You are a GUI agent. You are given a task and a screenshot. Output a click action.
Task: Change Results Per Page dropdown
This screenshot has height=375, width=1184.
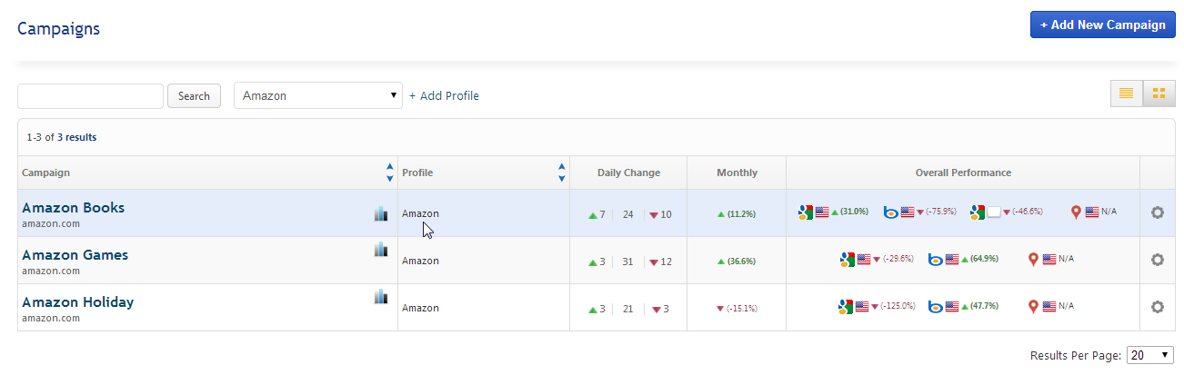pyautogui.click(x=1149, y=355)
